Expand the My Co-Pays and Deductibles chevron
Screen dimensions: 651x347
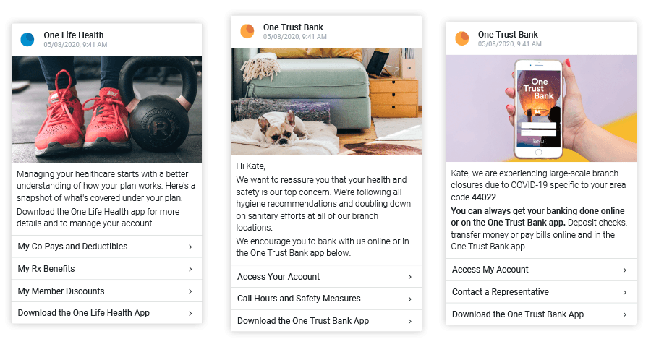point(190,247)
